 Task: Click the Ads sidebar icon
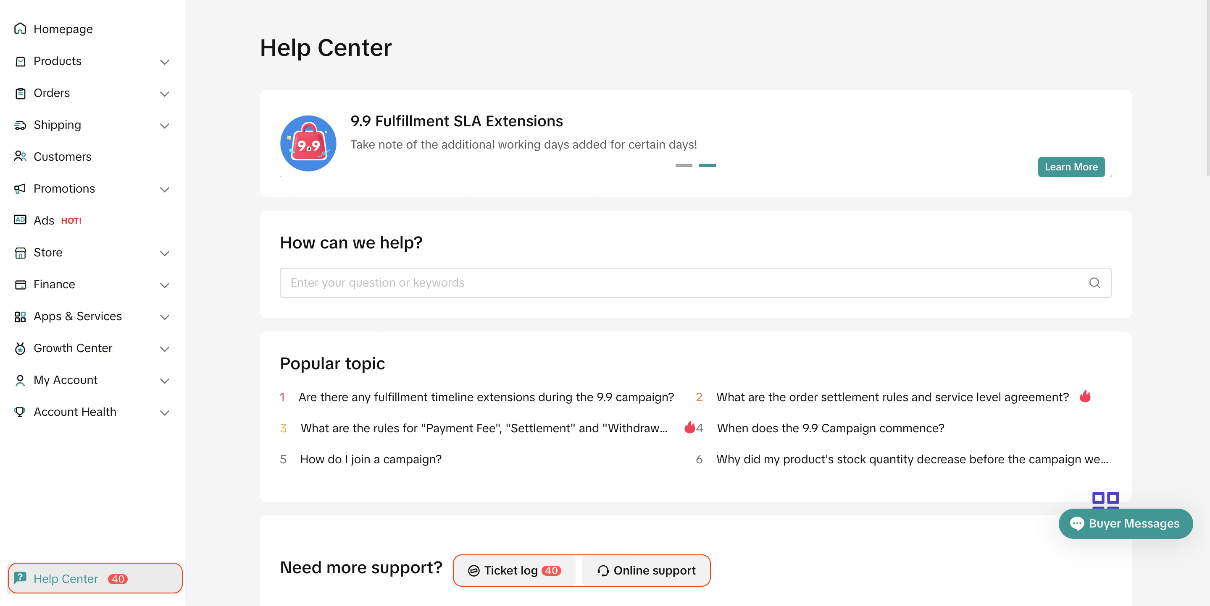point(20,220)
